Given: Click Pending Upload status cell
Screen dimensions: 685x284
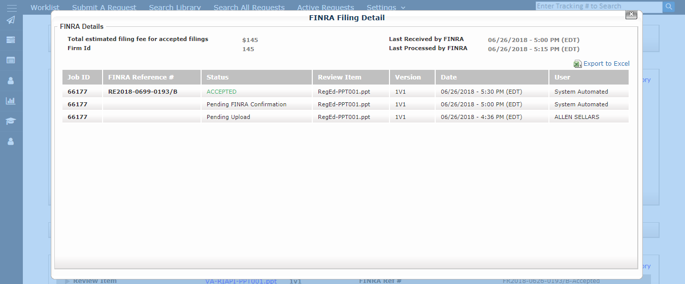Looking at the screenshot, I should [229, 117].
